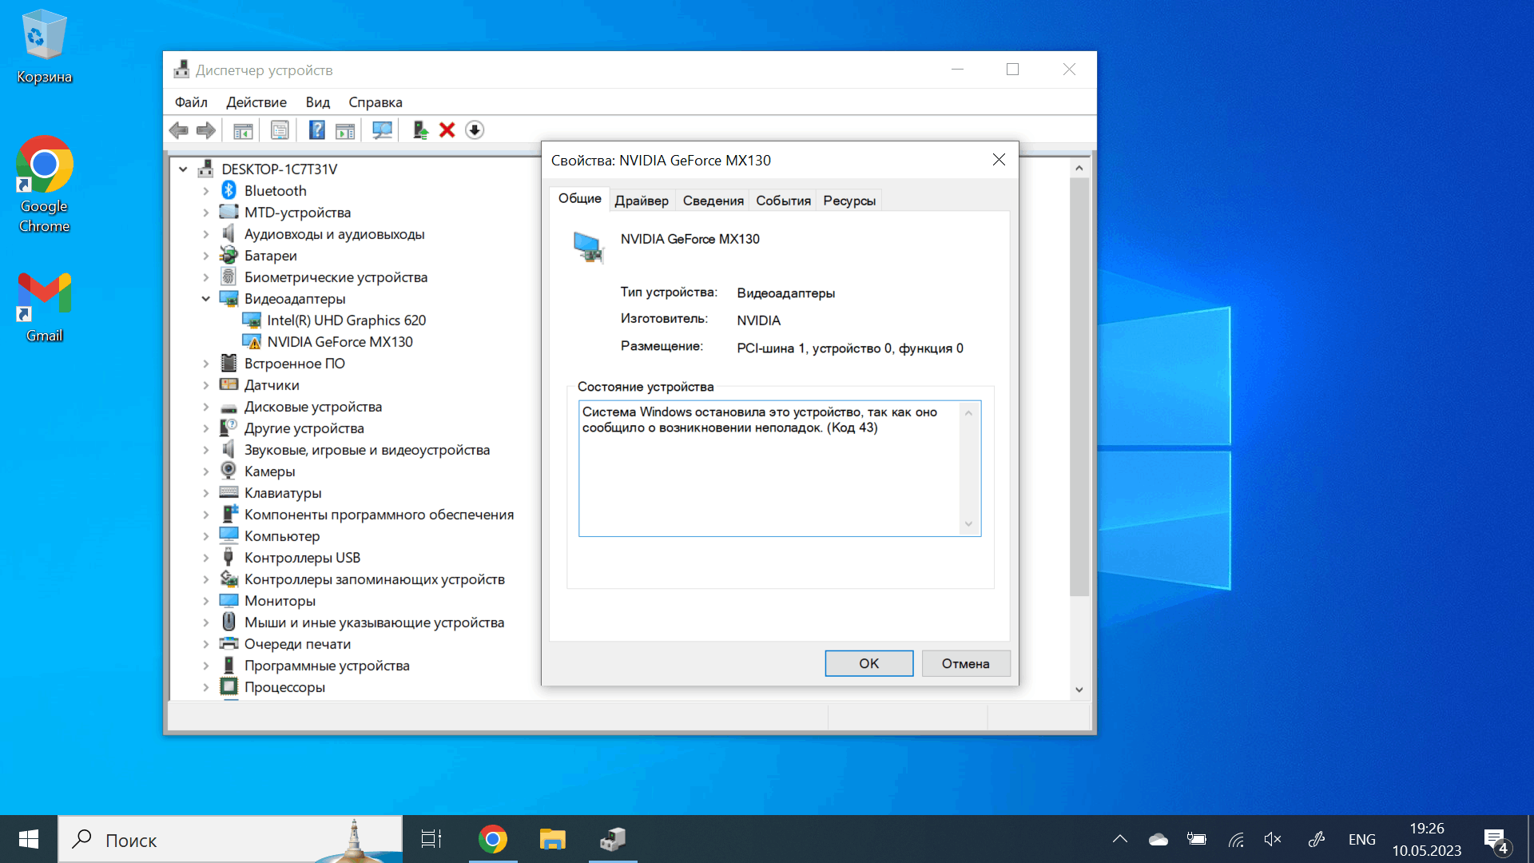Click Отмена in the properties dialog

[x=965, y=663]
